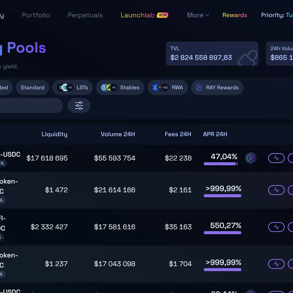
Task: Open chart icon for the 47,04% APR pool
Action: tap(276, 158)
